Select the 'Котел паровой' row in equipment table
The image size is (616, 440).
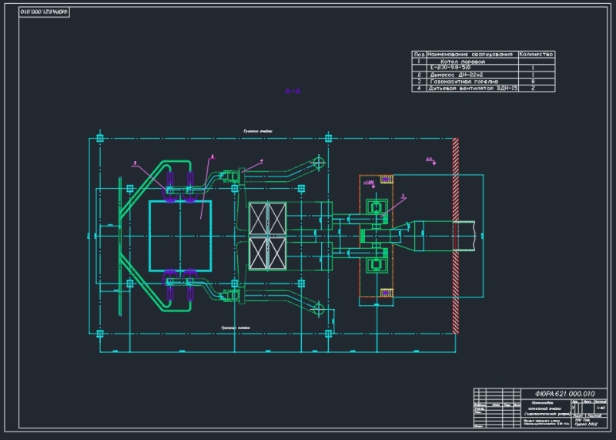pos(484,62)
